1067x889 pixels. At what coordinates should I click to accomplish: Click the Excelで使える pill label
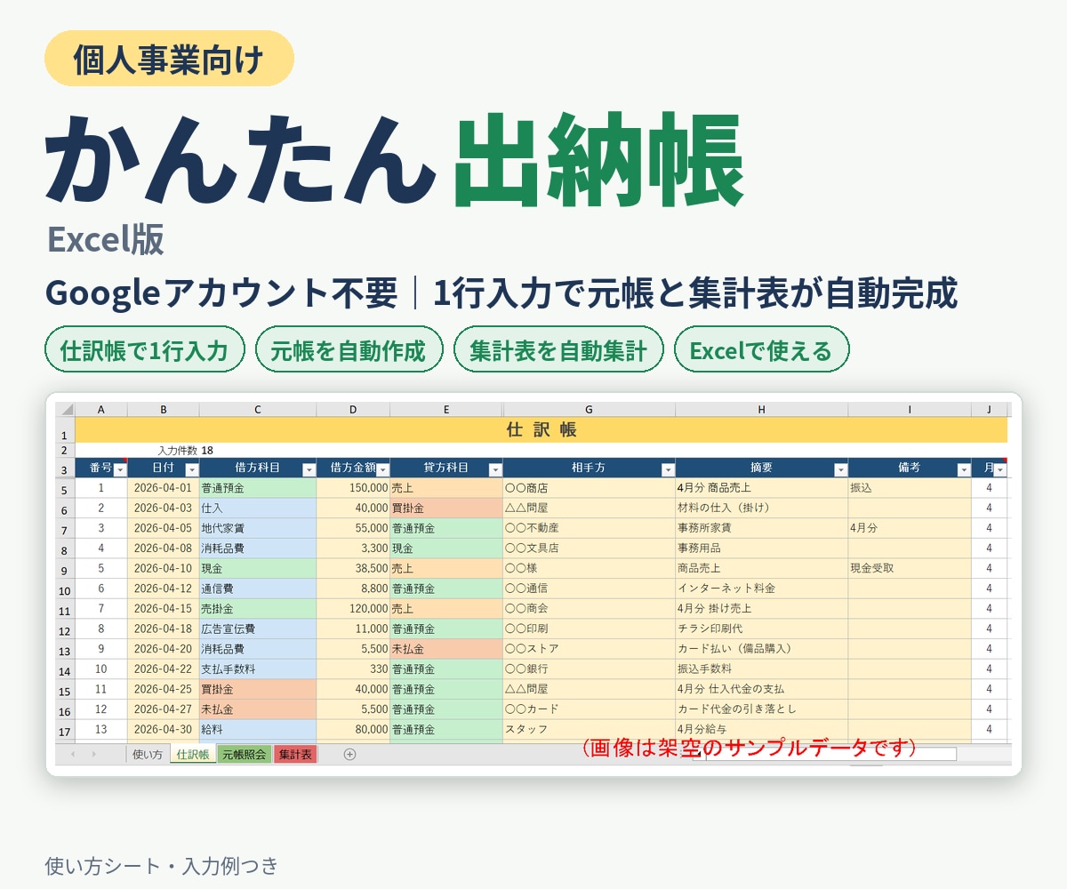click(x=760, y=350)
